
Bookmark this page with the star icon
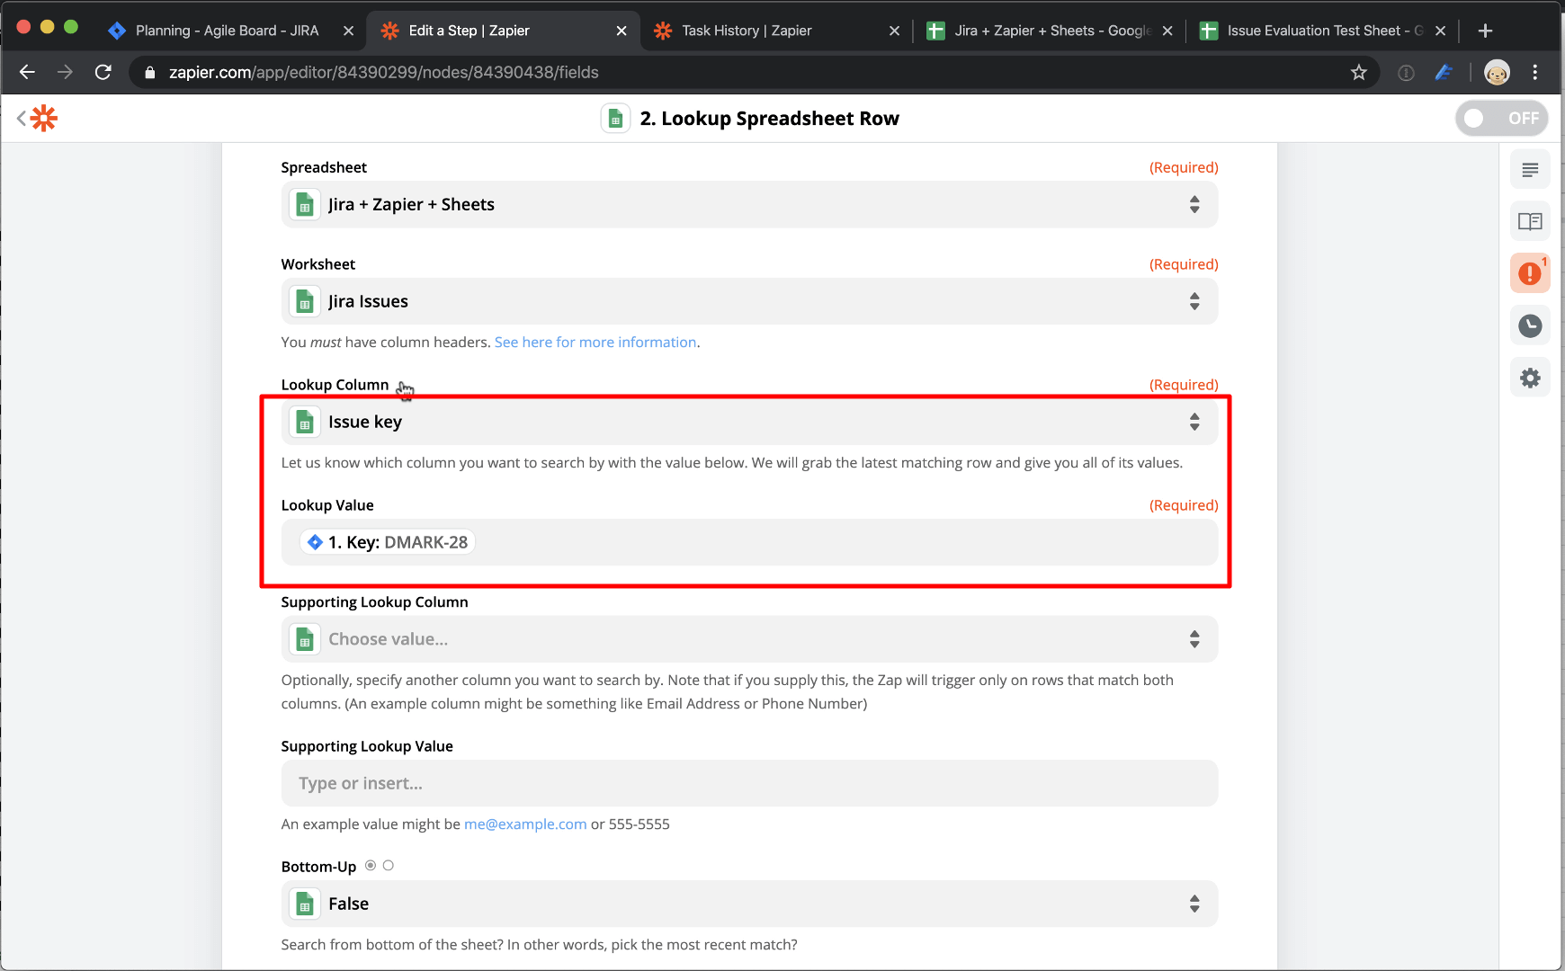pyautogui.click(x=1358, y=72)
